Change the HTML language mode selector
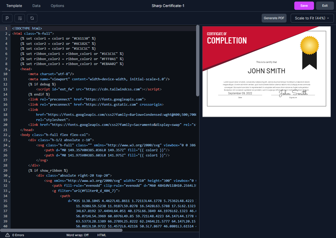 [102, 235]
